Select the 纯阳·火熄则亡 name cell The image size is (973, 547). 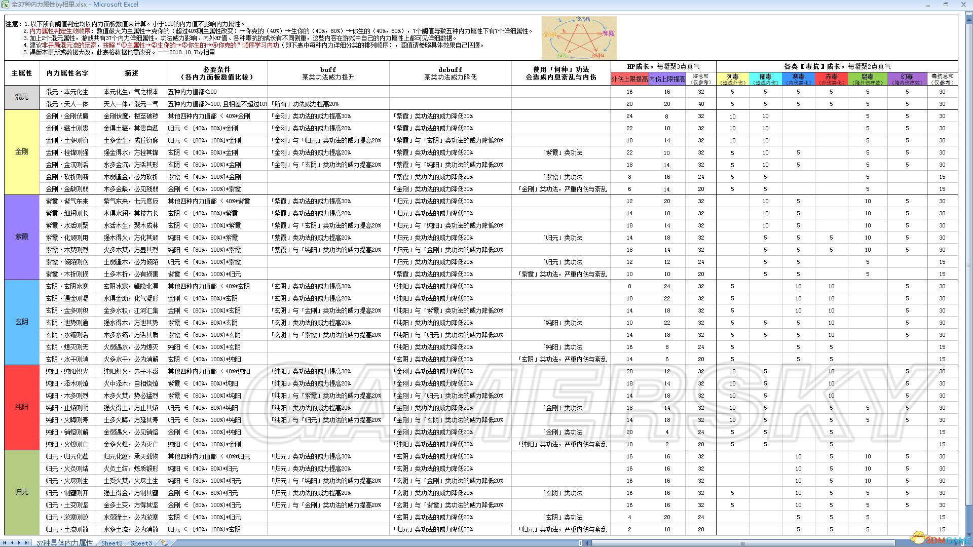tap(67, 444)
